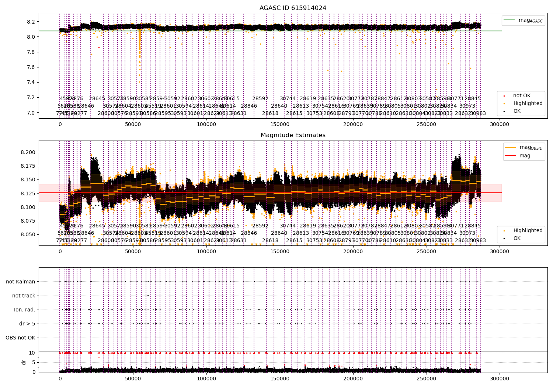The width and height of the screenshot is (553, 387).
Task: Click obsid label "28619" in middle plot
Action: [308, 226]
